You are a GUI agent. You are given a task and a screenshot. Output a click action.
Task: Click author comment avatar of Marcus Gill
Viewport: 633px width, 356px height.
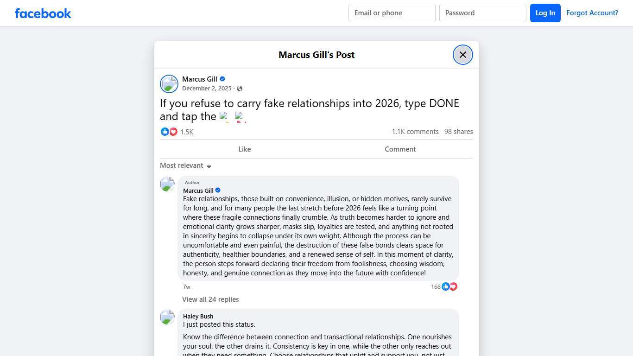(167, 184)
